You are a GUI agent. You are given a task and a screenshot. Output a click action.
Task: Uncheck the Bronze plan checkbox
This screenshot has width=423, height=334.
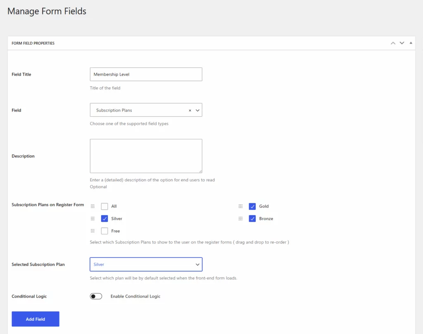(252, 219)
